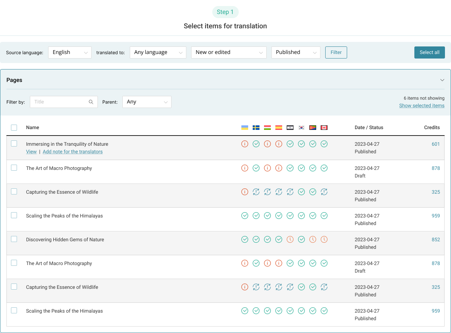Open the Source language English dropdown
Viewport: 451px width, 333px height.
(70, 52)
